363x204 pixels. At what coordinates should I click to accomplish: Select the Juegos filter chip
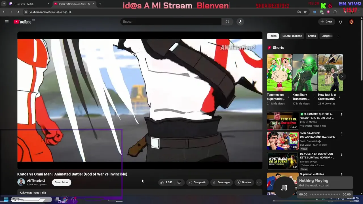point(327,36)
